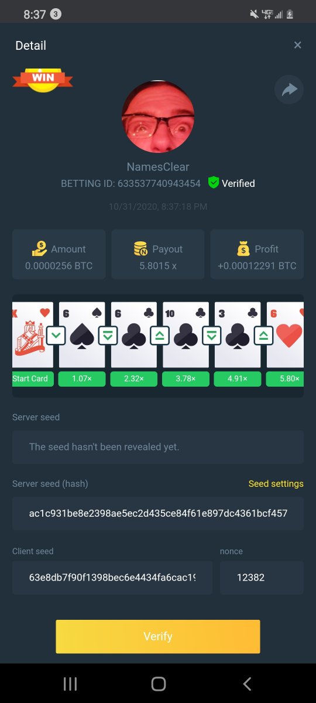The height and width of the screenshot is (703, 316).
Task: Tap the double-down arrow after 6 of spades
Action: point(108,336)
